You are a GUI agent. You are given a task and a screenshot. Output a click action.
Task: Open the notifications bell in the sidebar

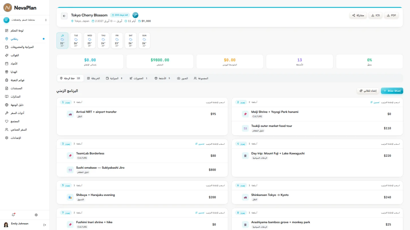pos(13,215)
